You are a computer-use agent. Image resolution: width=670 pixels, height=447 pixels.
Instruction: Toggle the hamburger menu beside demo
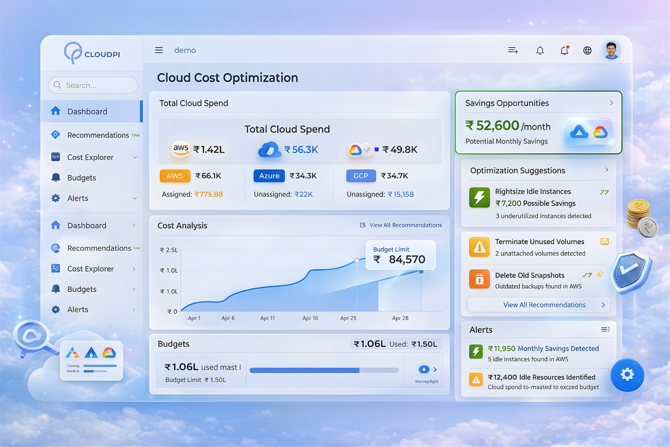tap(159, 50)
